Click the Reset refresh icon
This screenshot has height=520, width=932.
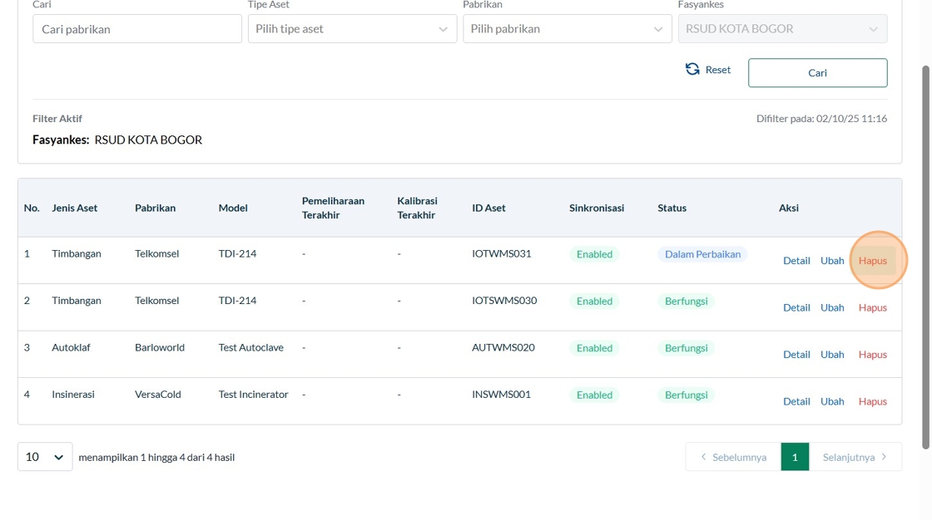point(692,70)
